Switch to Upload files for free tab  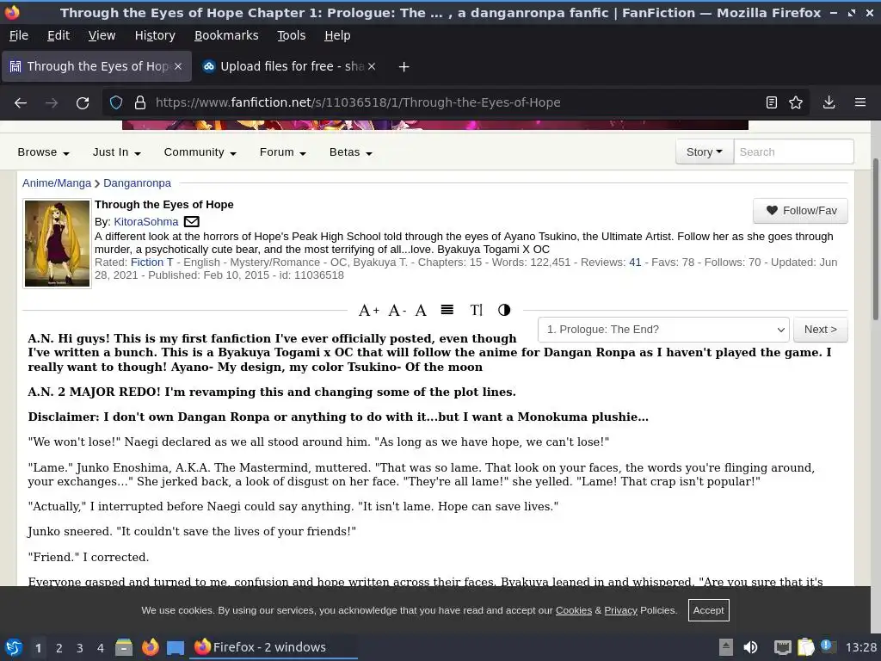click(x=289, y=66)
